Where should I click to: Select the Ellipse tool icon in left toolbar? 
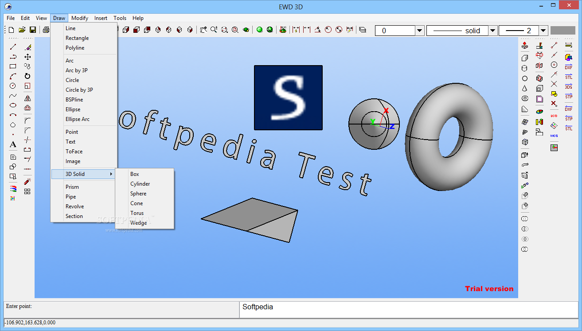(x=13, y=105)
